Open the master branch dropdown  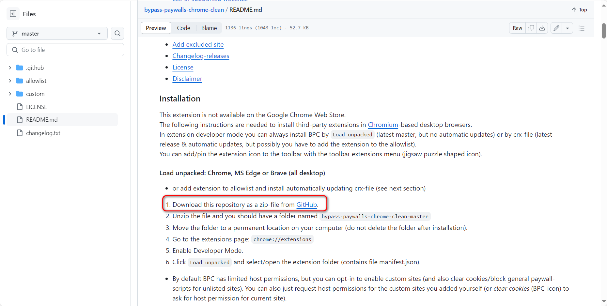pos(57,33)
